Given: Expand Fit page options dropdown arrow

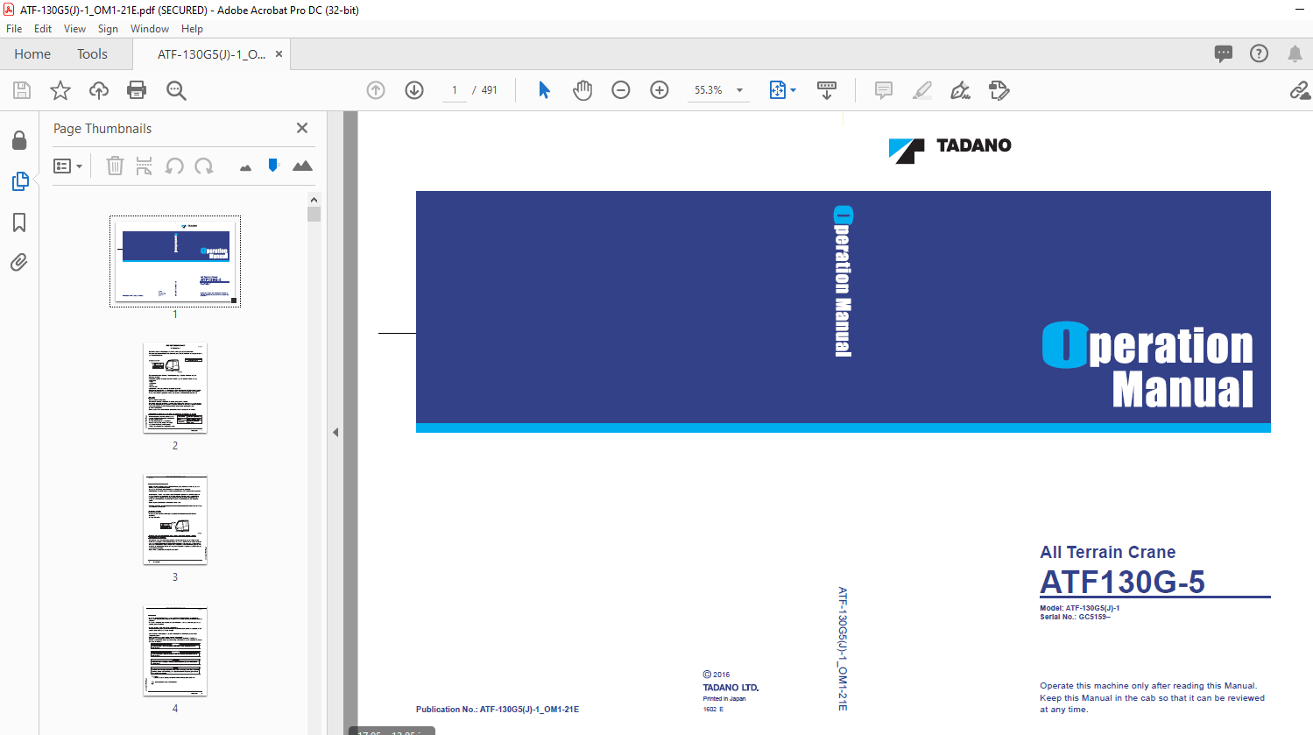Looking at the screenshot, I should tap(793, 90).
